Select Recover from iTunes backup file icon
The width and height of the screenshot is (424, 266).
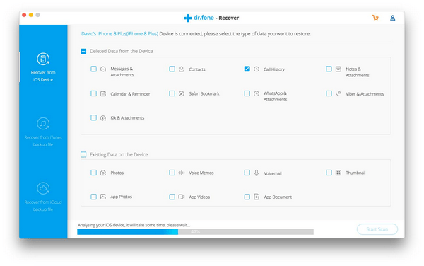(x=43, y=124)
